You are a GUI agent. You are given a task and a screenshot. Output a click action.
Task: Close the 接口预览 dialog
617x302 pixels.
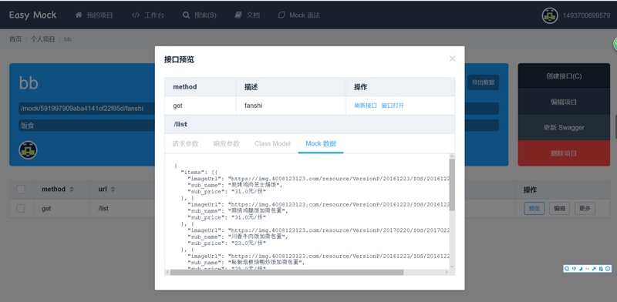click(x=453, y=59)
